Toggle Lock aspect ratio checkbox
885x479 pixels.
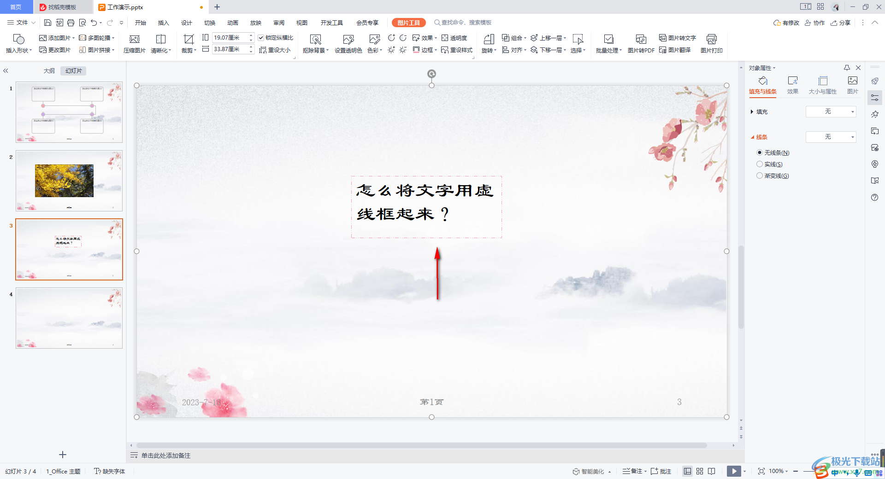(x=261, y=38)
